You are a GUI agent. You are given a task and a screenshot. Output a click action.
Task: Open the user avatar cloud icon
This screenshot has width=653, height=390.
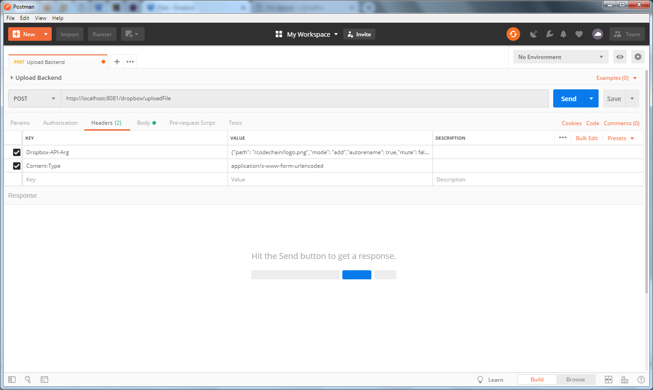pos(598,34)
